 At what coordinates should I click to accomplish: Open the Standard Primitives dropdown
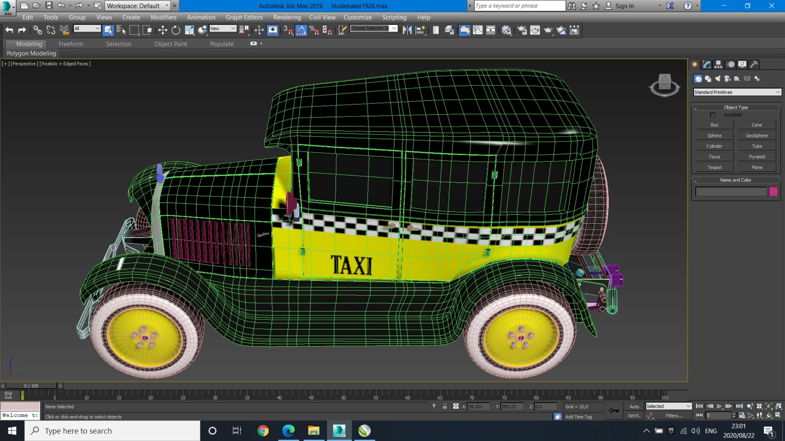click(737, 92)
